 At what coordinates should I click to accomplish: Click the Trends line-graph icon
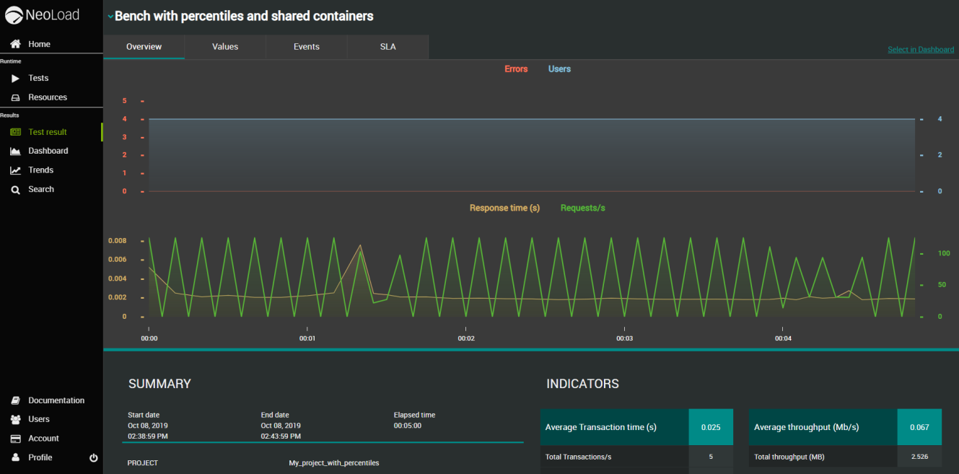pos(15,170)
